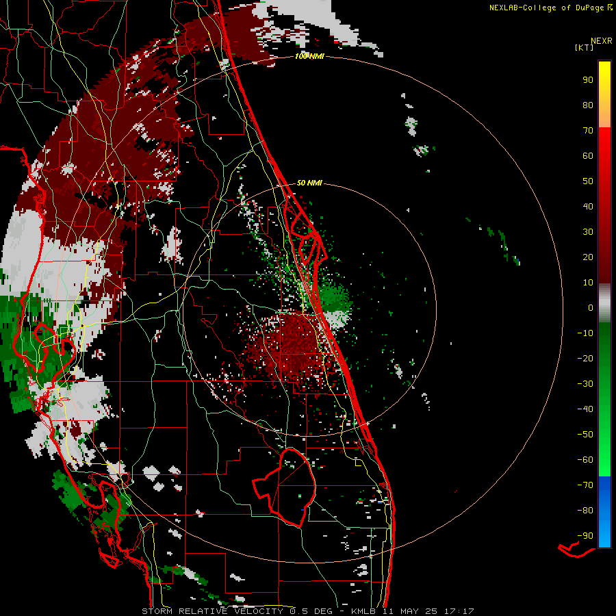This screenshot has height=616, width=616.
Task: Click the NEXR label above color scale
Action: (602, 41)
